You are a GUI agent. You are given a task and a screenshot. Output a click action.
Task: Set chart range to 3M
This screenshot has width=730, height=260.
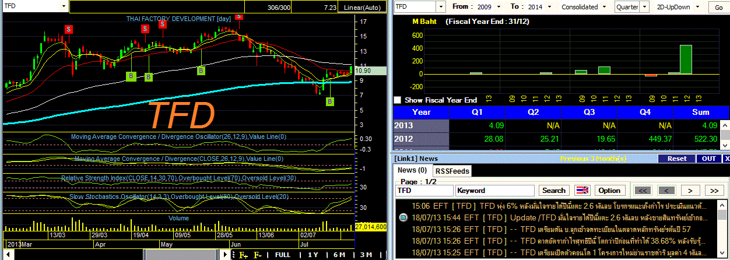pos(366,255)
